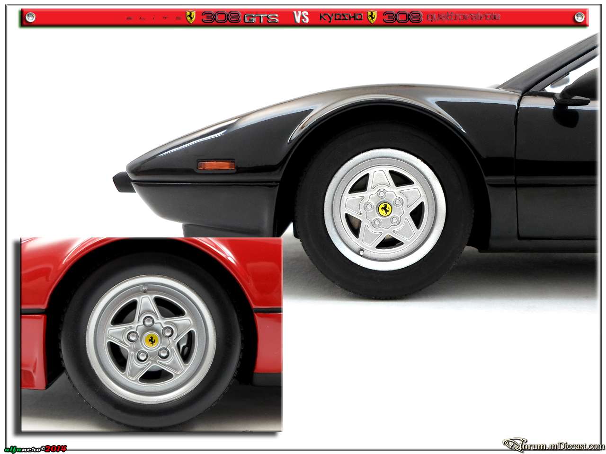Click the Ferrari shield logo beside KYOSHO
Image resolution: width=606 pixels, height=454 pixels.
point(372,17)
